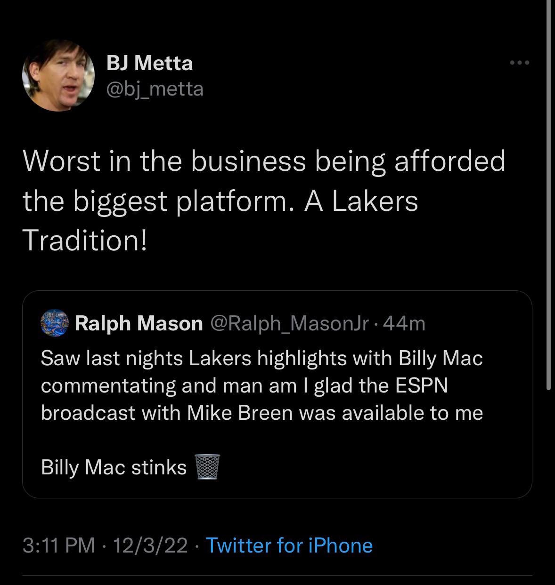
Task: Click the 44m timestamp on quoted tweet
Action: pyautogui.click(x=405, y=323)
